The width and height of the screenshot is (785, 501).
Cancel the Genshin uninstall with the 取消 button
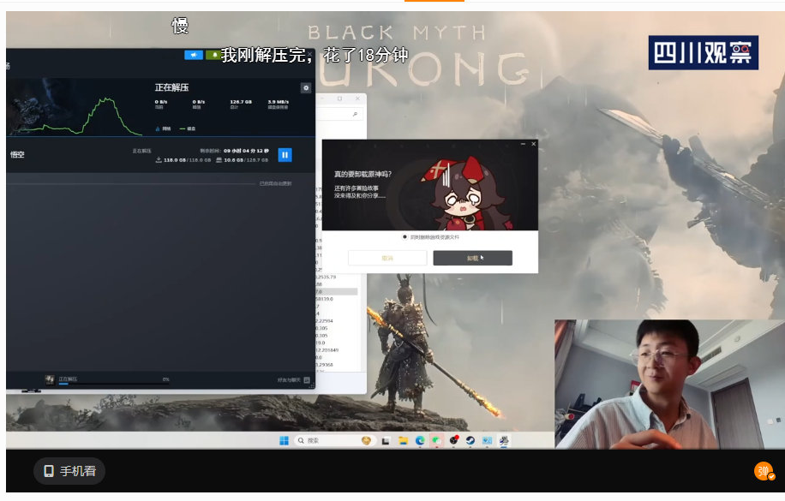[387, 259]
